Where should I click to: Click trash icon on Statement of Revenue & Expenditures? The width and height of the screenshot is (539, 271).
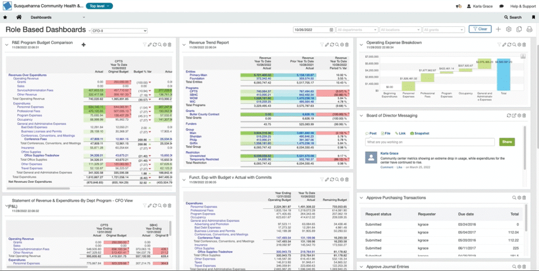pos(169,205)
